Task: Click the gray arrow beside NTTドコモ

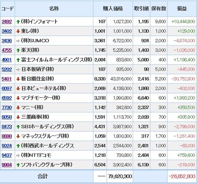Action: click(x=18, y=156)
